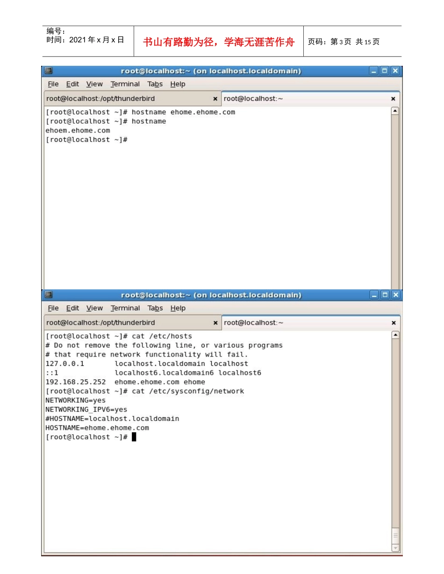Image resolution: width=444 pixels, height=574 pixels.
Task: Click the "192.168.25.252" hosts entry line
Action: click(x=125, y=382)
